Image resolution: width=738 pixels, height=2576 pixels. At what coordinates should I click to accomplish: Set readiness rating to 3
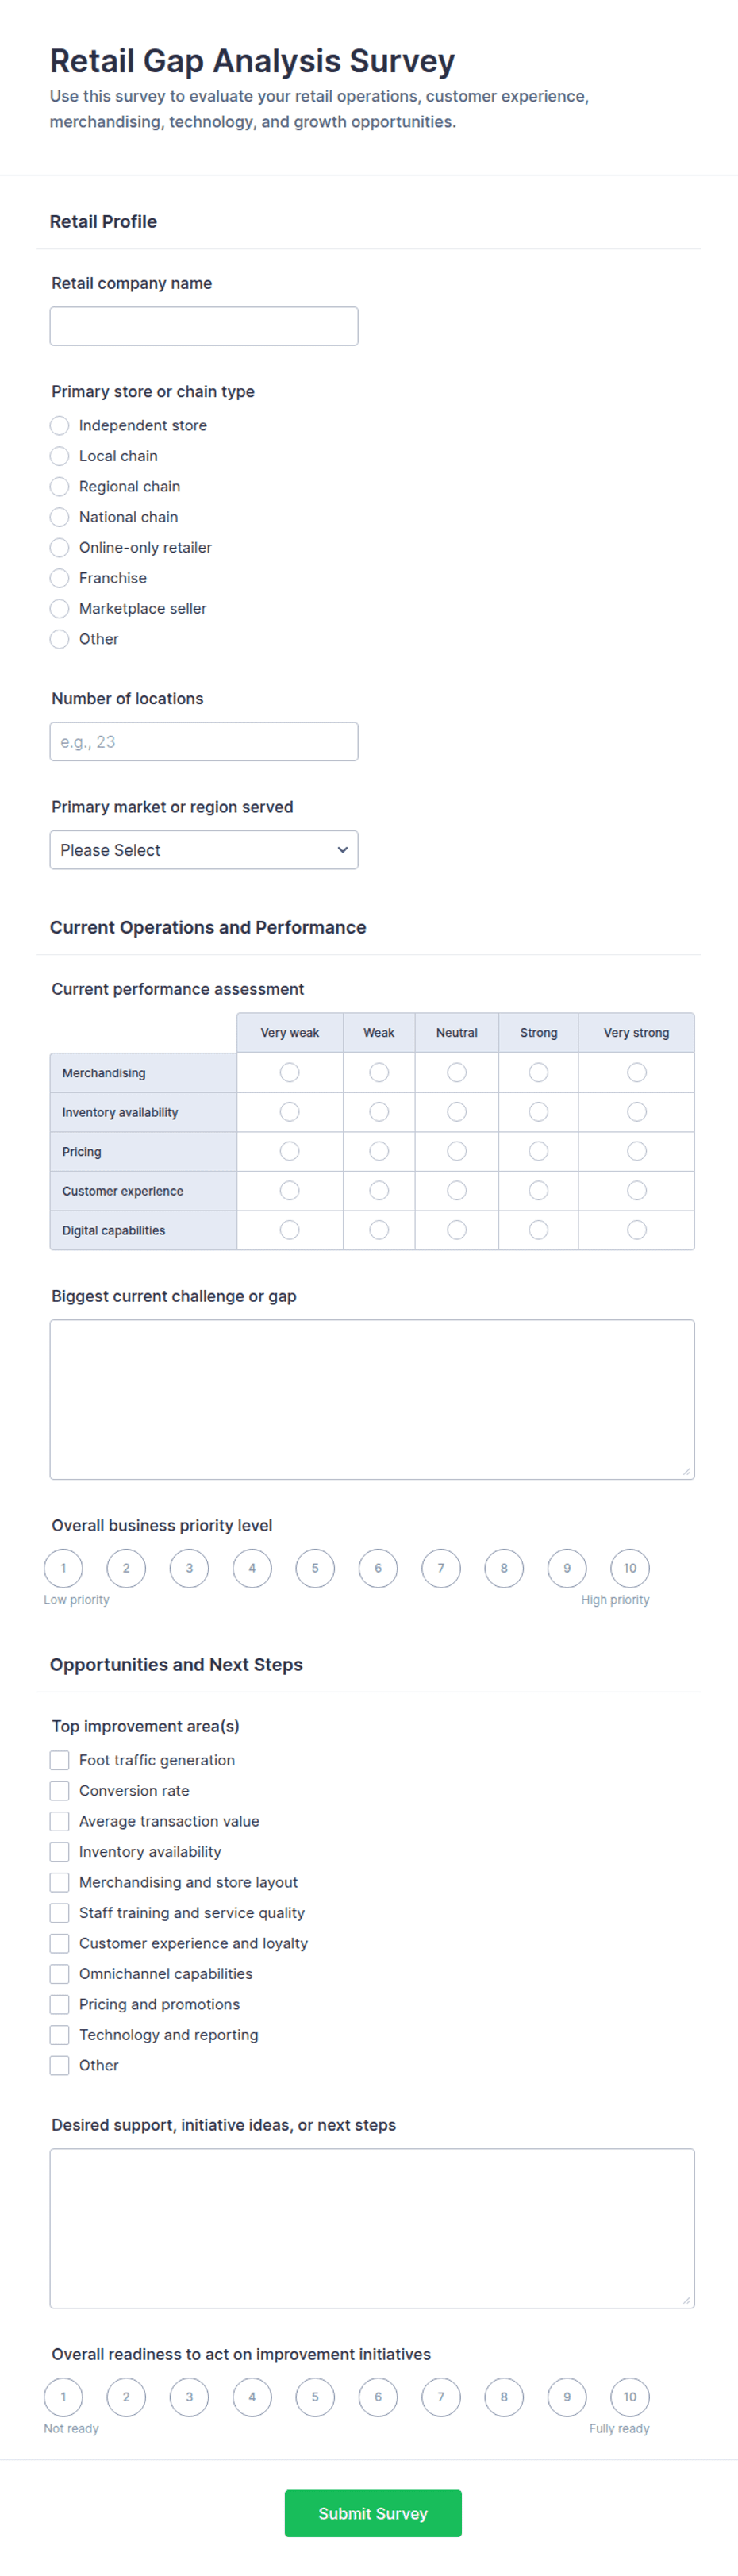pos(189,2397)
